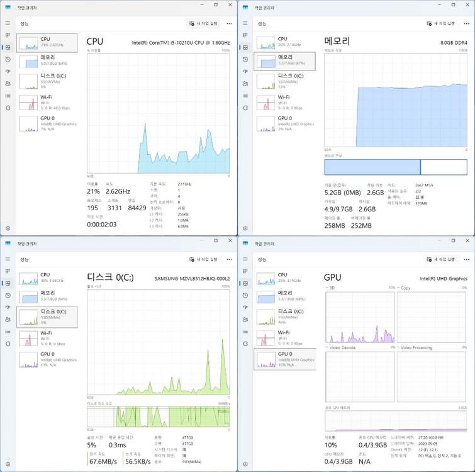Open Settings gear in 메모리 window
The height and width of the screenshot is (472, 475).
[x=245, y=228]
